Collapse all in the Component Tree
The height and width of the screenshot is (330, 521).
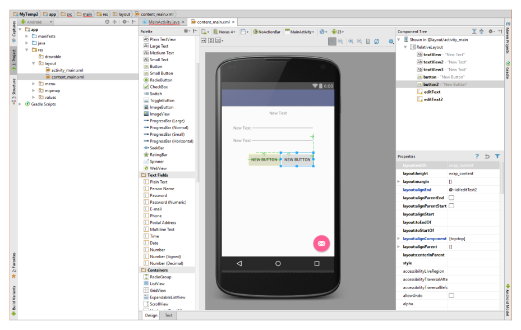point(481,31)
